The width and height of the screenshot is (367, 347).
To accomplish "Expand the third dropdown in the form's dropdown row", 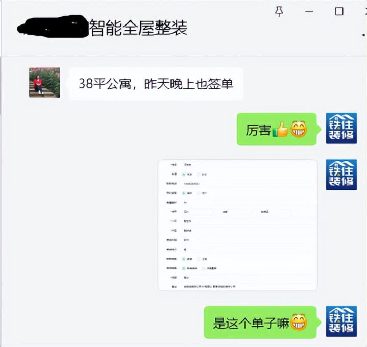I will tap(276, 212).
